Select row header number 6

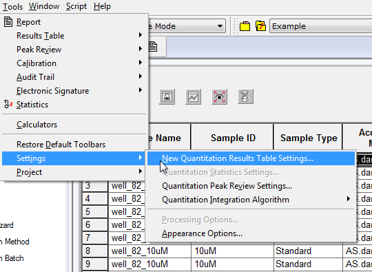tap(95, 224)
